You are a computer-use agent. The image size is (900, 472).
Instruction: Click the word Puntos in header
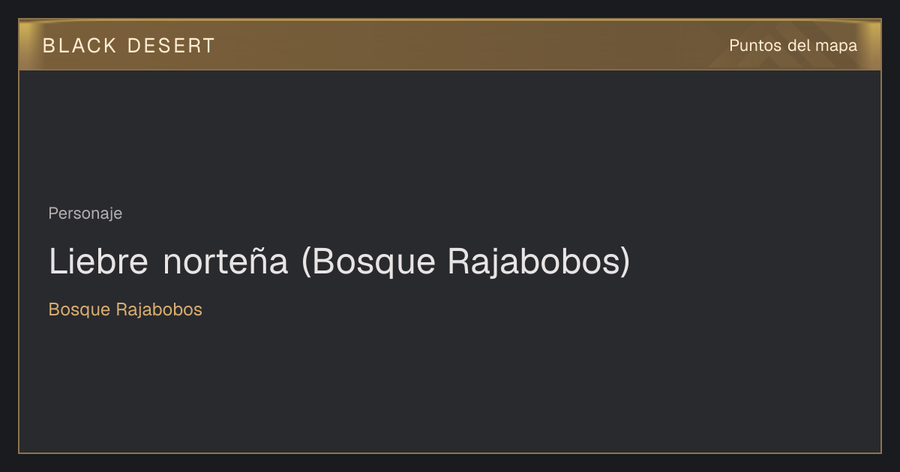[755, 46]
